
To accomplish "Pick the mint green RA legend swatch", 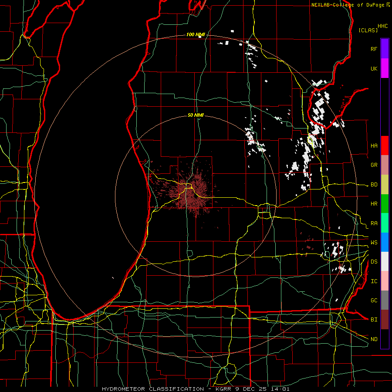I will tap(385, 223).
